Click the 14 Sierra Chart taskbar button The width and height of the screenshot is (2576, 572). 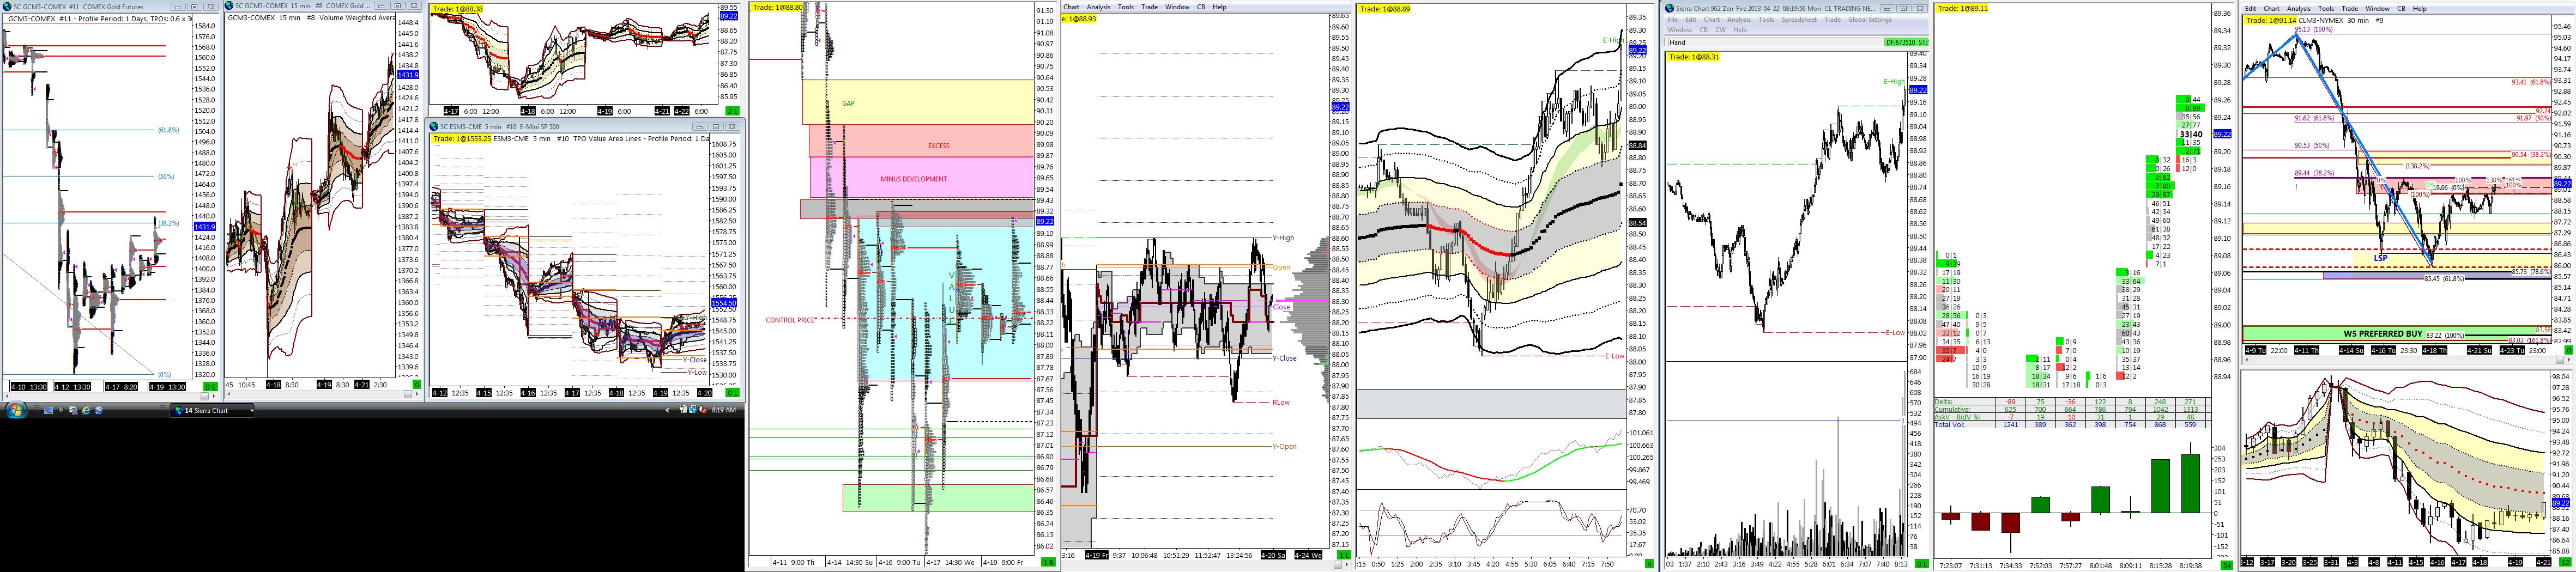tap(212, 411)
